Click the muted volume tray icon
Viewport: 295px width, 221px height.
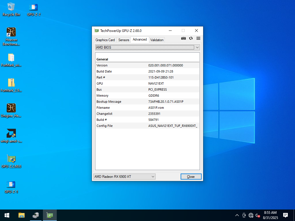(258, 215)
